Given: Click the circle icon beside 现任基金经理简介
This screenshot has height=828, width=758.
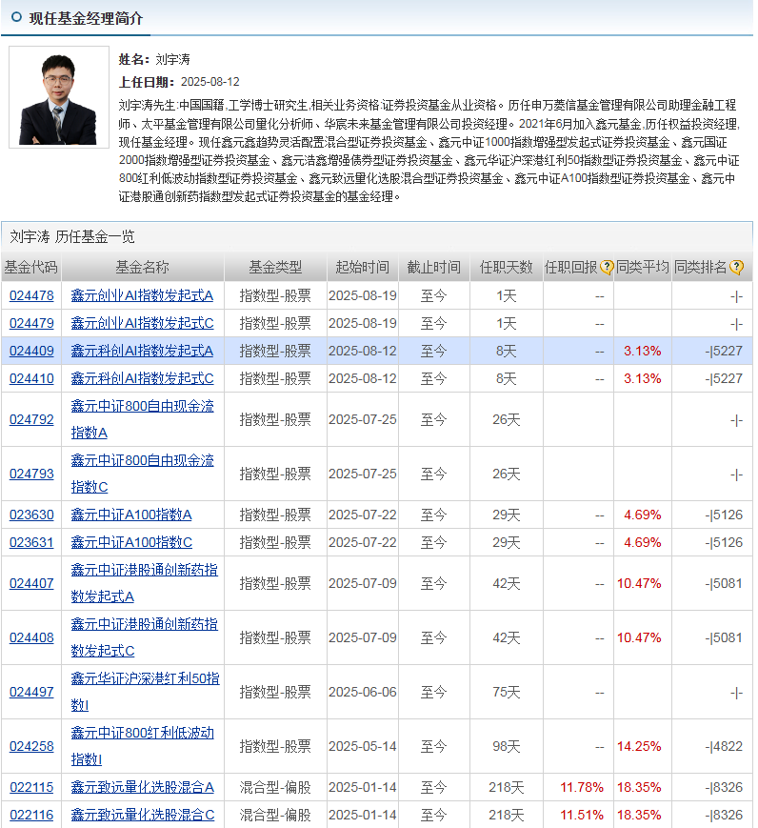Looking at the screenshot, I should point(16,17).
